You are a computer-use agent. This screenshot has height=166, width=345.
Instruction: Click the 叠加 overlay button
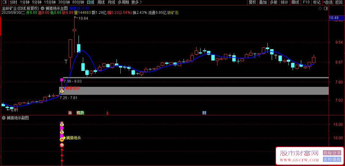point(263,2)
